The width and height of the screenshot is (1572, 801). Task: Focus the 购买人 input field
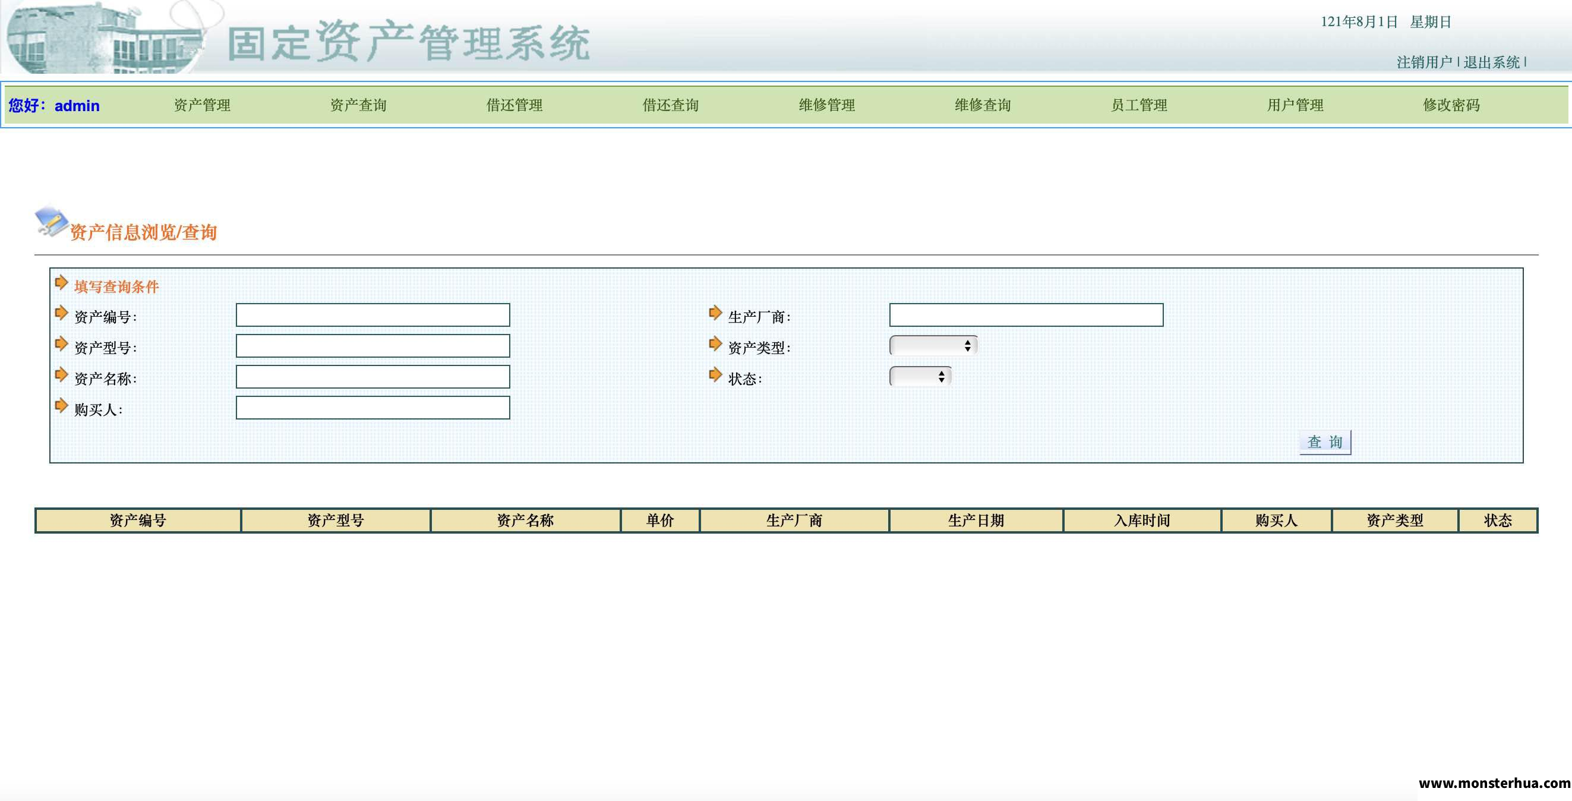(x=373, y=408)
